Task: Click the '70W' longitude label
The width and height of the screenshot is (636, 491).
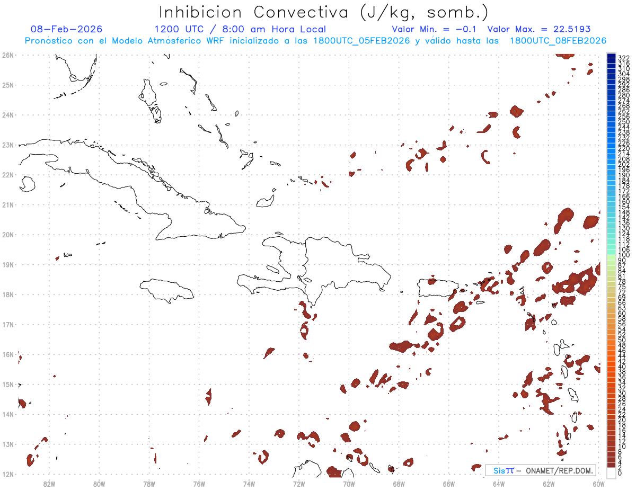Action: [x=349, y=483]
